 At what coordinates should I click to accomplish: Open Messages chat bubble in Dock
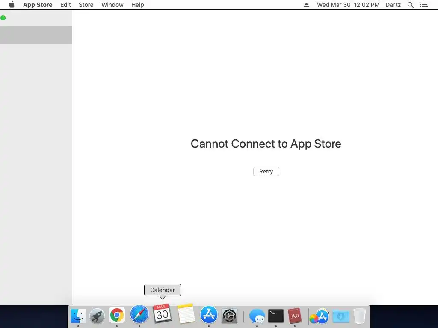point(257,316)
